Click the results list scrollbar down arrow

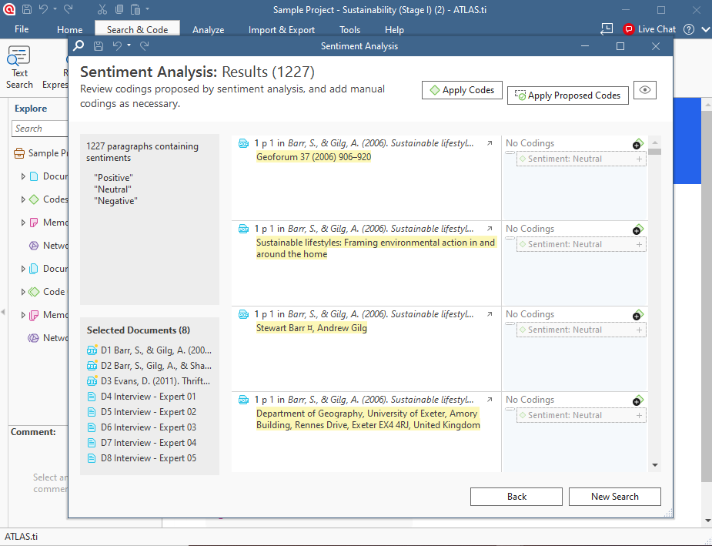click(x=655, y=465)
